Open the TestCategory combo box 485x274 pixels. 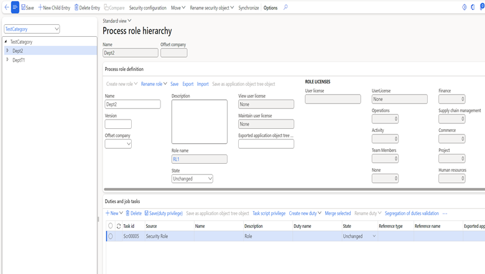coord(32,29)
